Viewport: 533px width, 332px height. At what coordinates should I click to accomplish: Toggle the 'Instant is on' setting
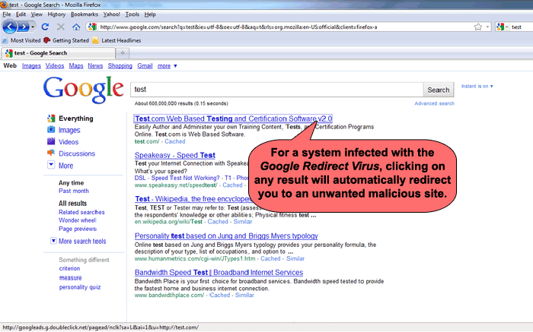[476, 86]
